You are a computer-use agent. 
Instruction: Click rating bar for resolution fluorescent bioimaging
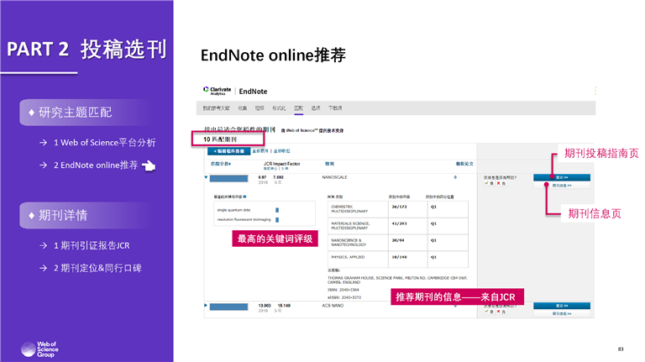click(x=277, y=220)
